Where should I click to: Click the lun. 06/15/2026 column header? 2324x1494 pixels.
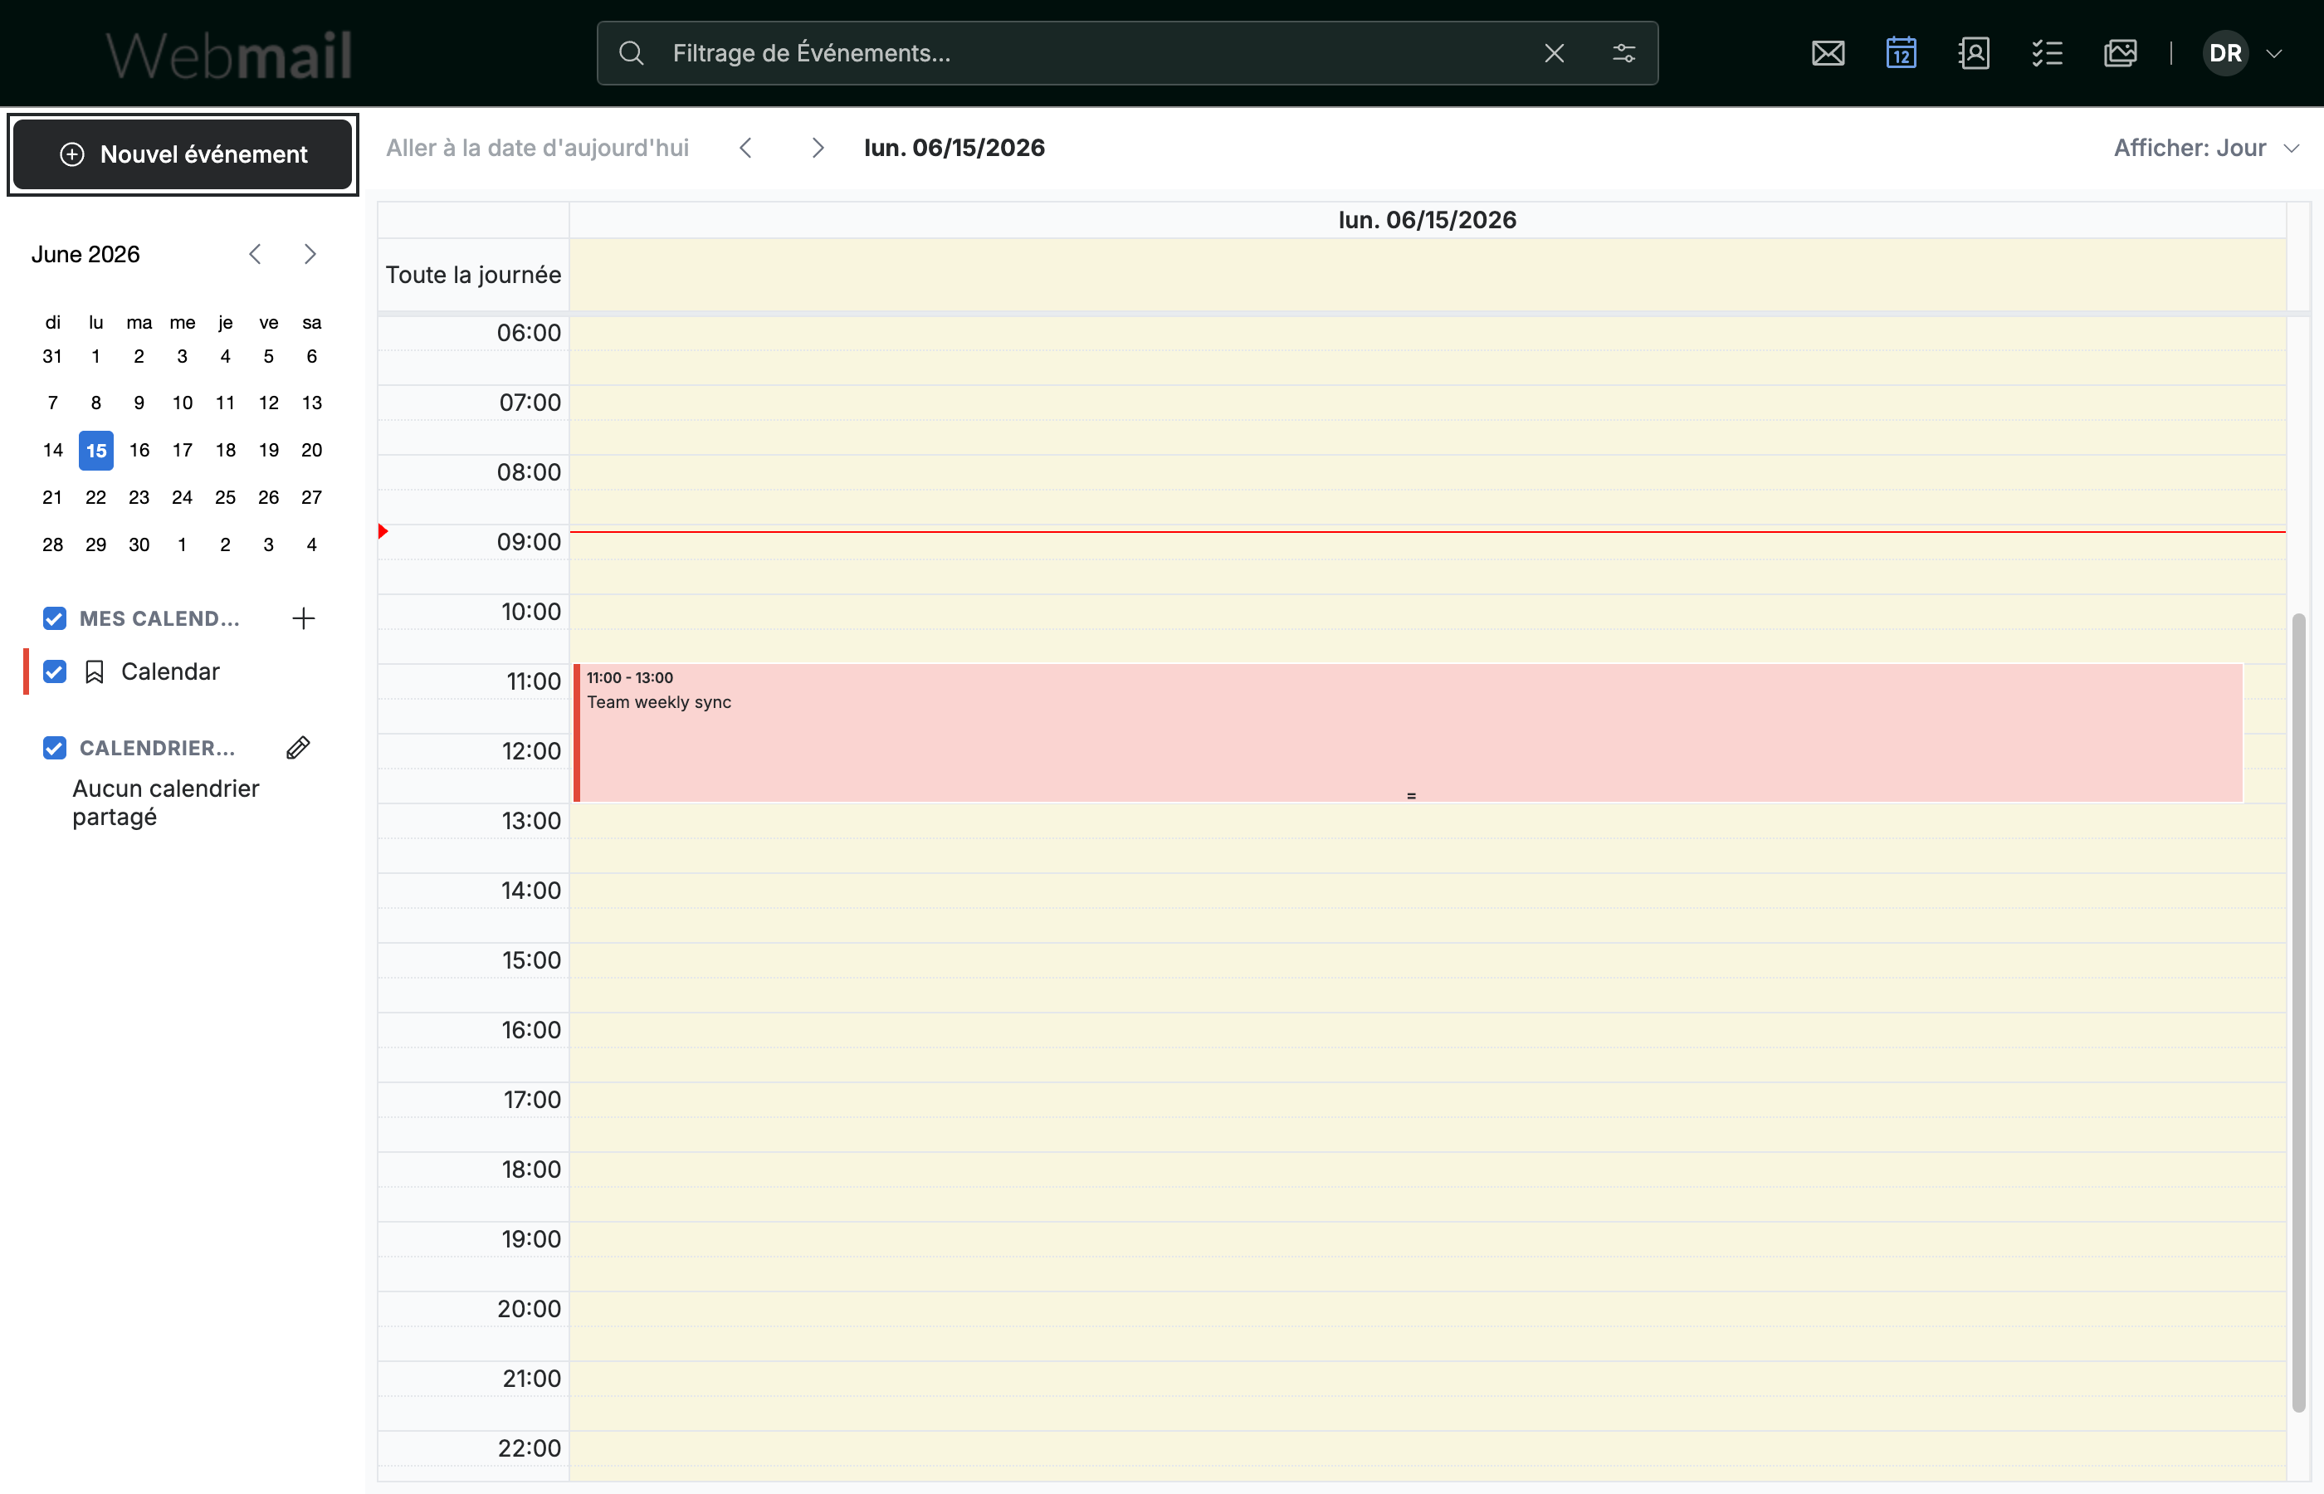click(1428, 220)
